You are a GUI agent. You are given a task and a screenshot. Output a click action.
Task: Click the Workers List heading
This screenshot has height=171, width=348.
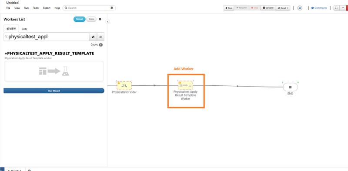click(x=14, y=19)
